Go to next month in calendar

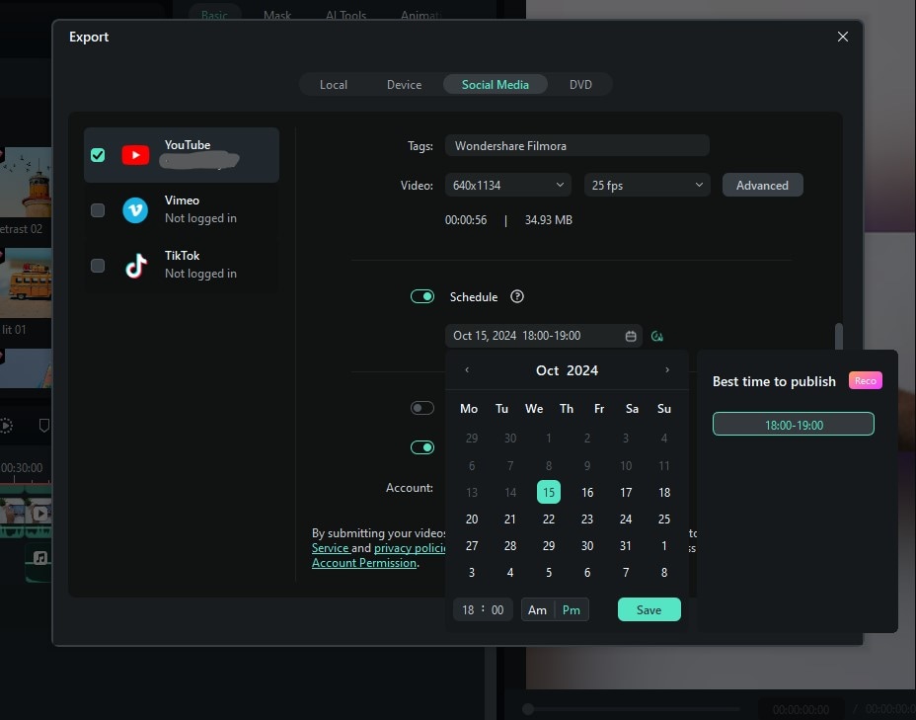click(667, 370)
